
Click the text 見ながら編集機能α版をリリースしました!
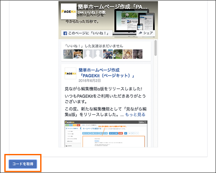[x=103, y=89]
